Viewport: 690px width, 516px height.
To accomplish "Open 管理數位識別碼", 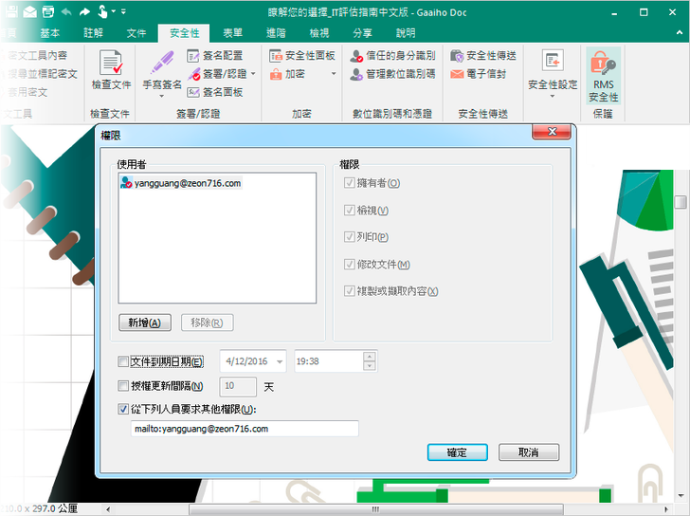I will [392, 74].
